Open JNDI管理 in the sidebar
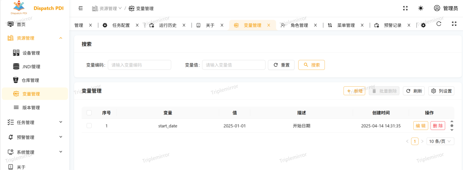The height and width of the screenshot is (170, 463). coord(31,67)
